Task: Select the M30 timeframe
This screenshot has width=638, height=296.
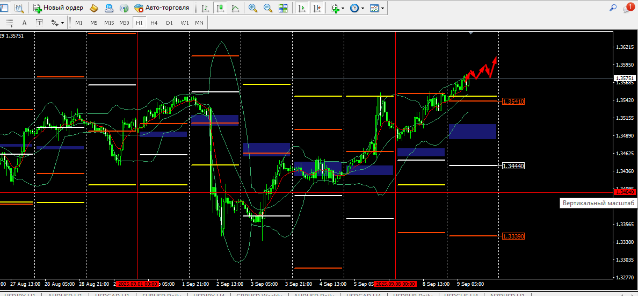Action: click(x=124, y=23)
